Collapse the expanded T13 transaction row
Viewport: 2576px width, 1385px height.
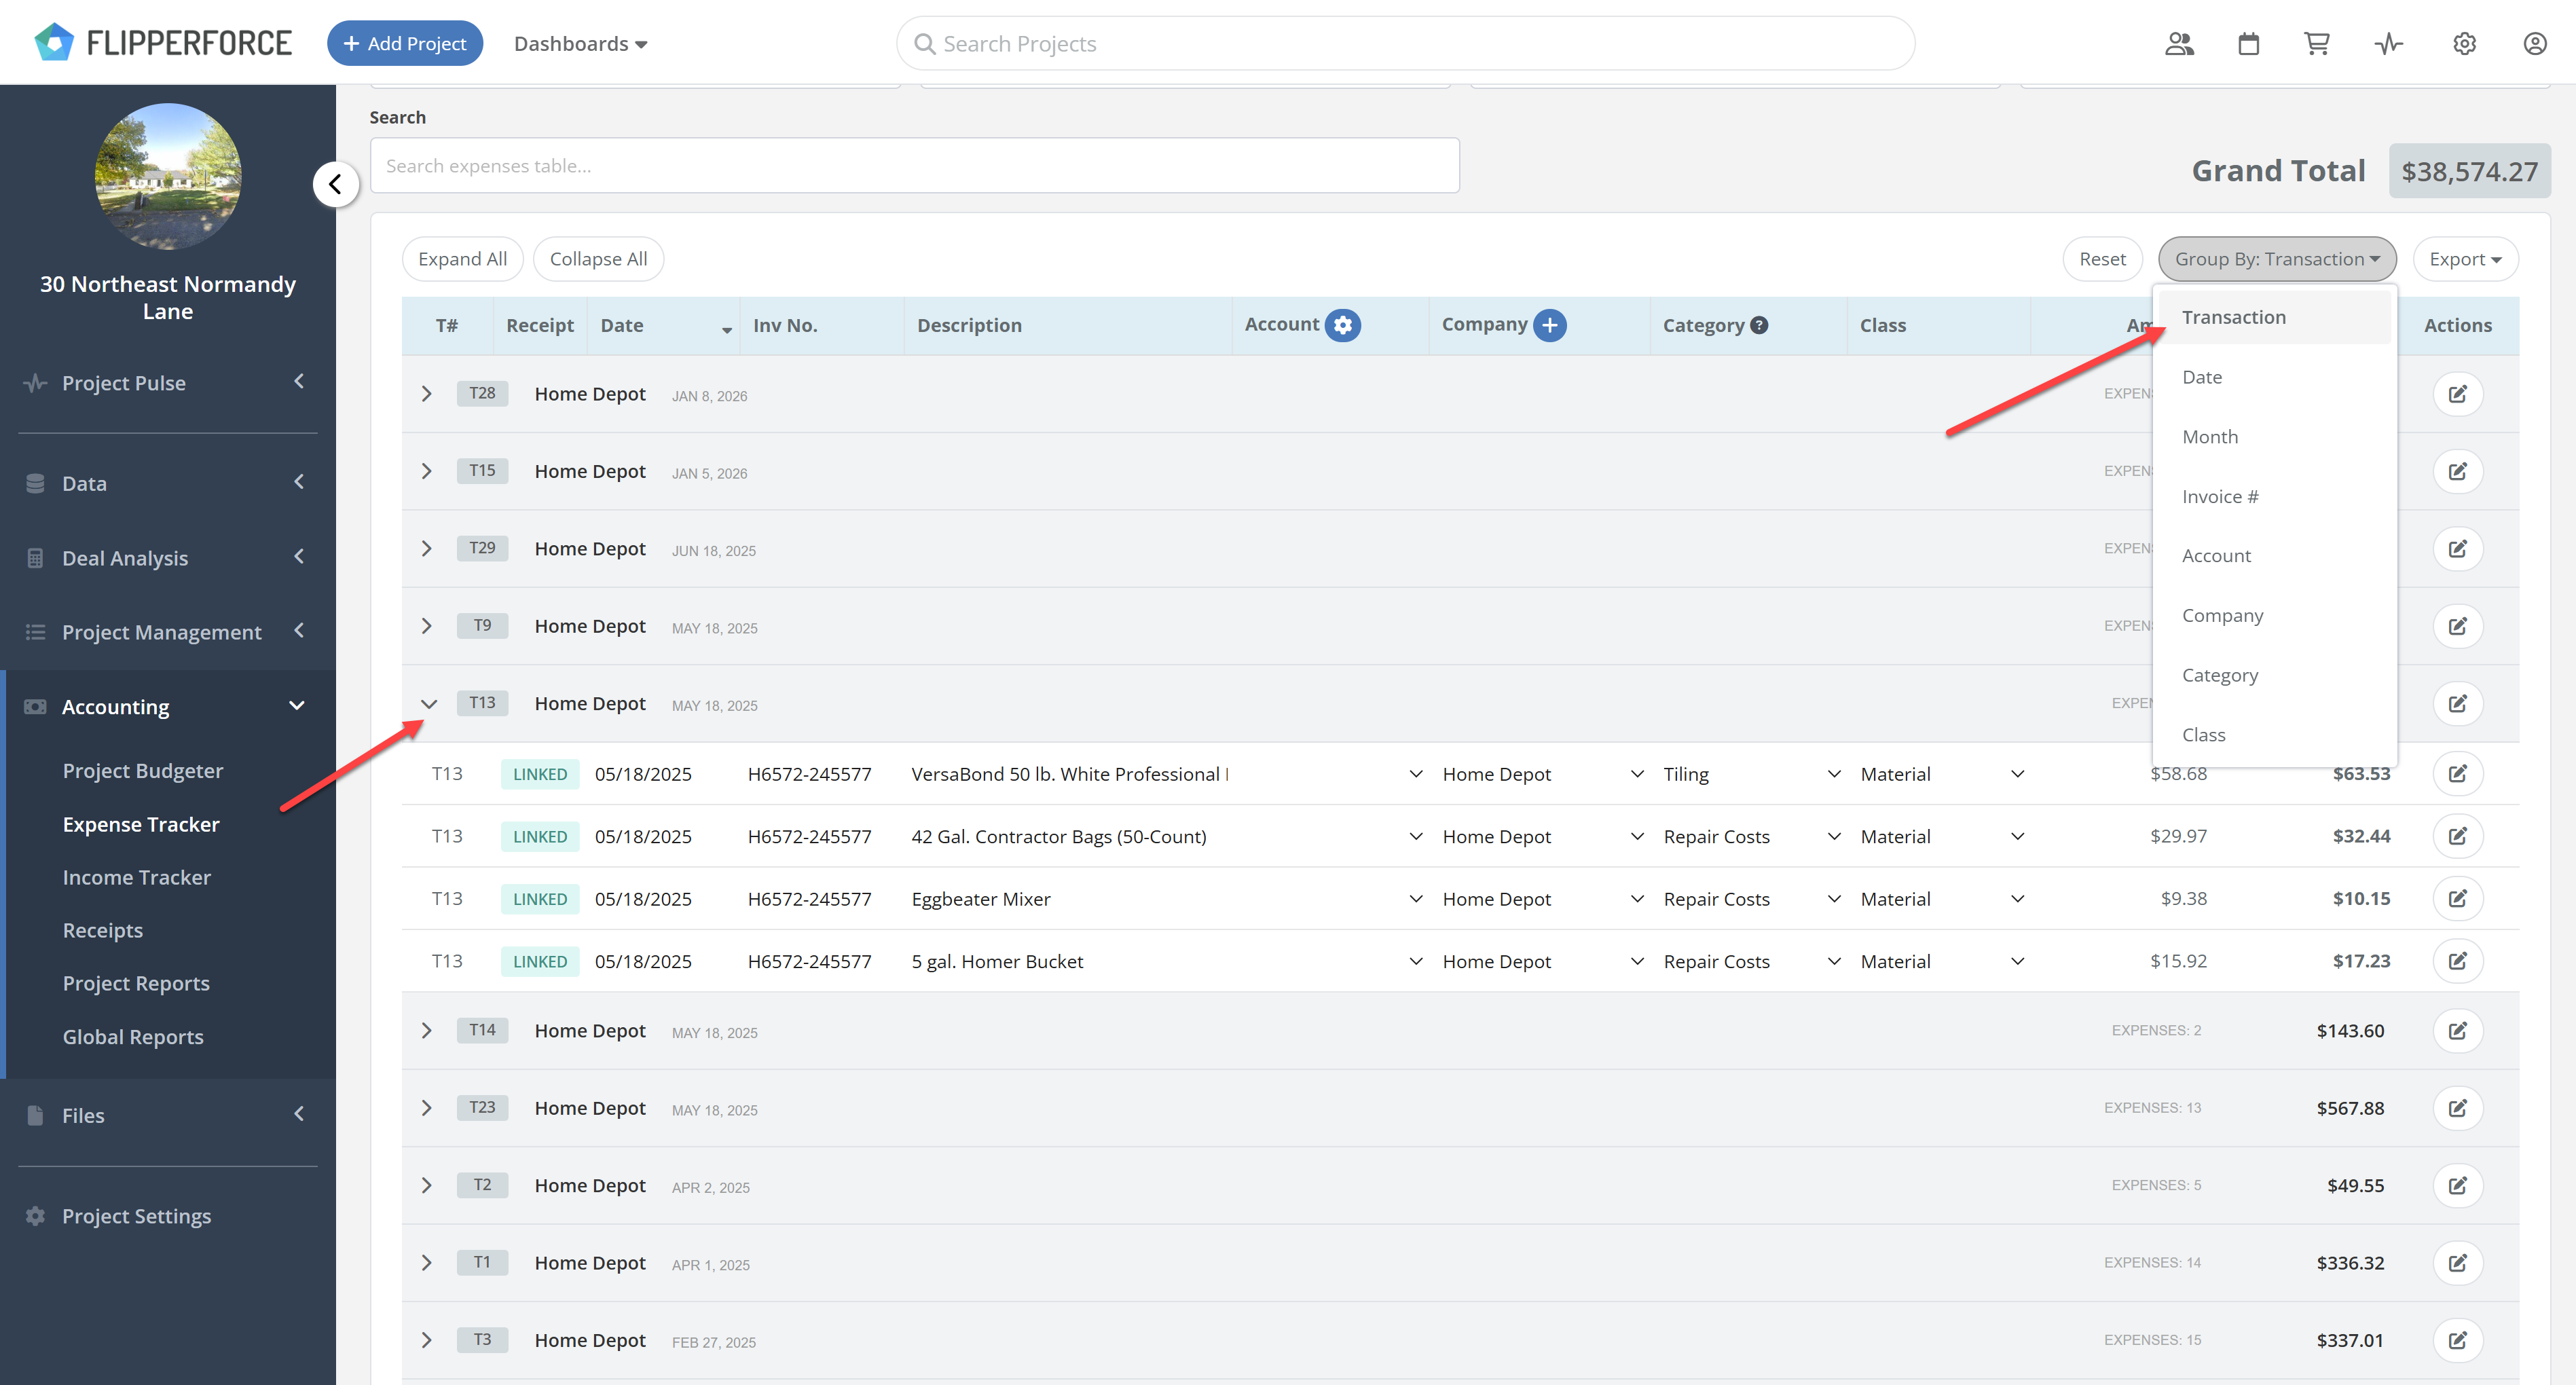pos(428,704)
